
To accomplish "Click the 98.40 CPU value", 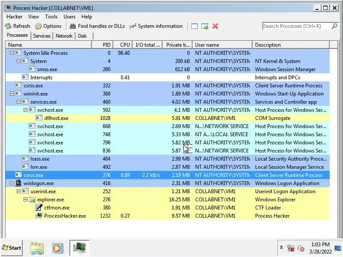I will pyautogui.click(x=124, y=53).
